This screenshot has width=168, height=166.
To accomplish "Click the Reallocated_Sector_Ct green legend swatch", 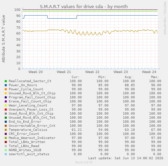I will [x=6, y=81].
